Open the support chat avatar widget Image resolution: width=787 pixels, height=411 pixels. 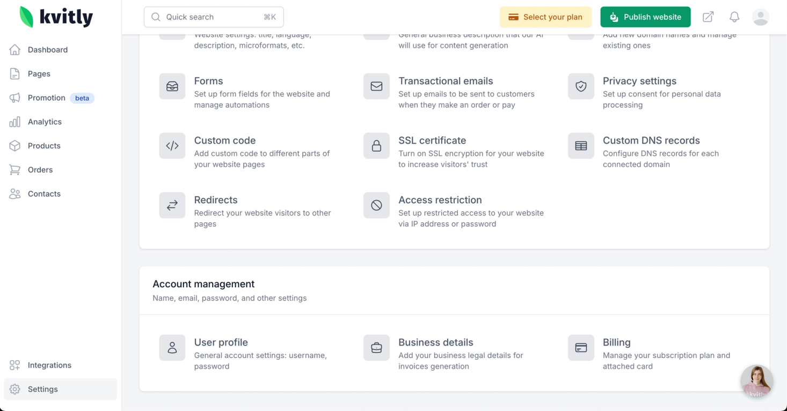[x=756, y=382]
